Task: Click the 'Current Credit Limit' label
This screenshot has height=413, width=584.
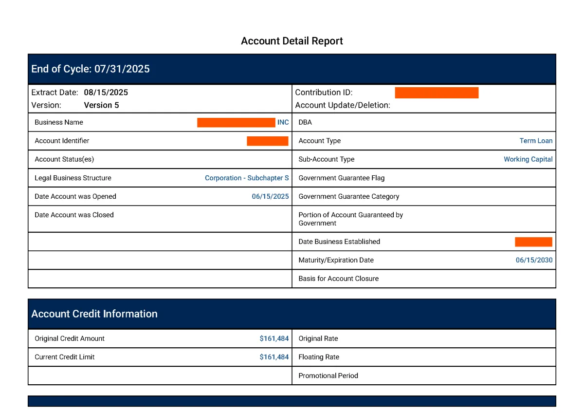Action: tap(65, 357)
